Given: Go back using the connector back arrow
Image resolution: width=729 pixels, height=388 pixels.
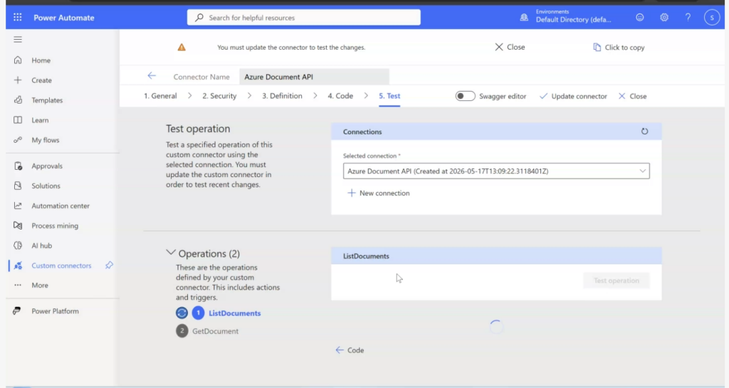Looking at the screenshot, I should (152, 75).
